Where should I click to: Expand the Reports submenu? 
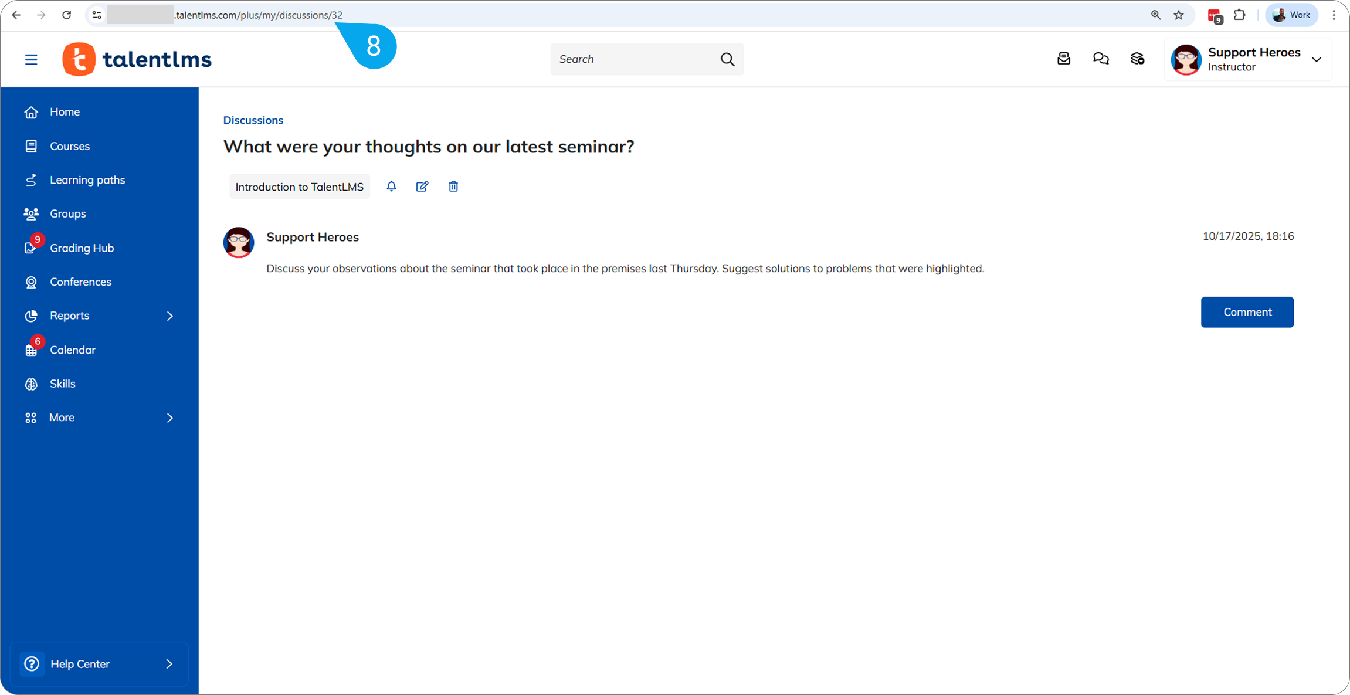(170, 316)
